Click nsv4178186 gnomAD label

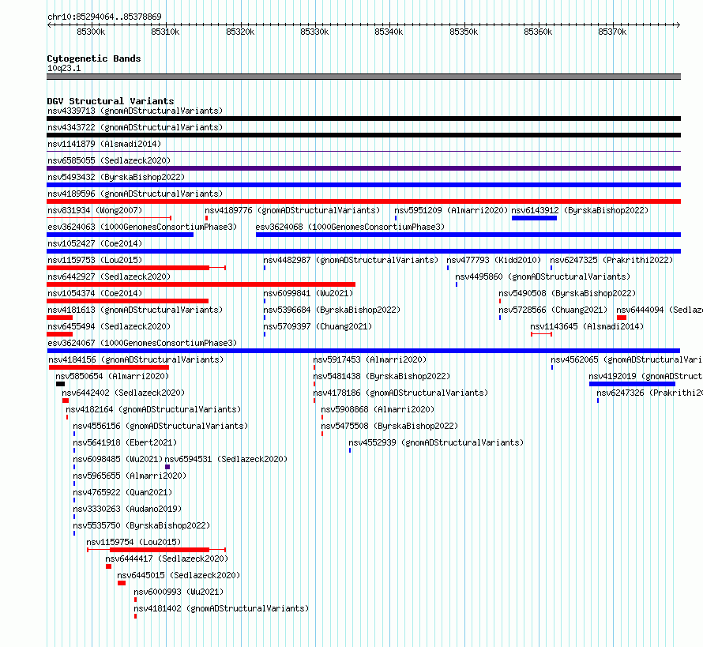[x=400, y=393]
